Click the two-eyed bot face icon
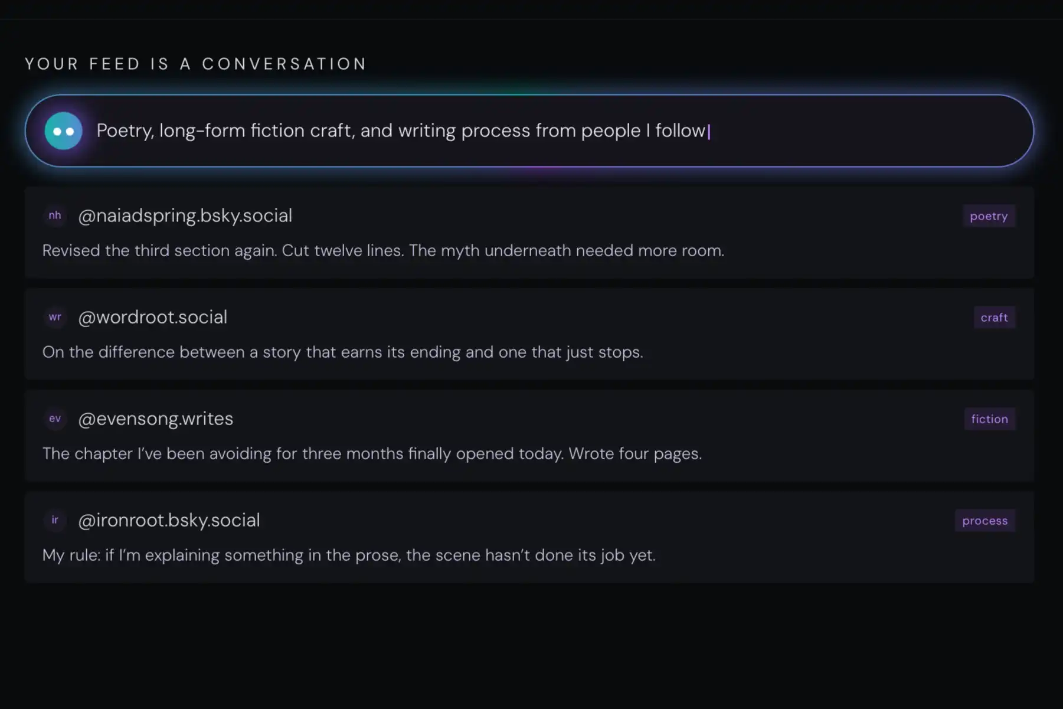The width and height of the screenshot is (1063, 709). (63, 131)
